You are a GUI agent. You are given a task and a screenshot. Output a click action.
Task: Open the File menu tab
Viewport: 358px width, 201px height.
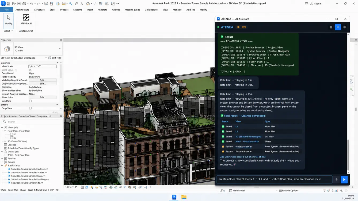(x=6, y=10)
